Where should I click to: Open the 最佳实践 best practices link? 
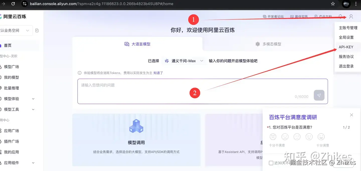(299, 16)
